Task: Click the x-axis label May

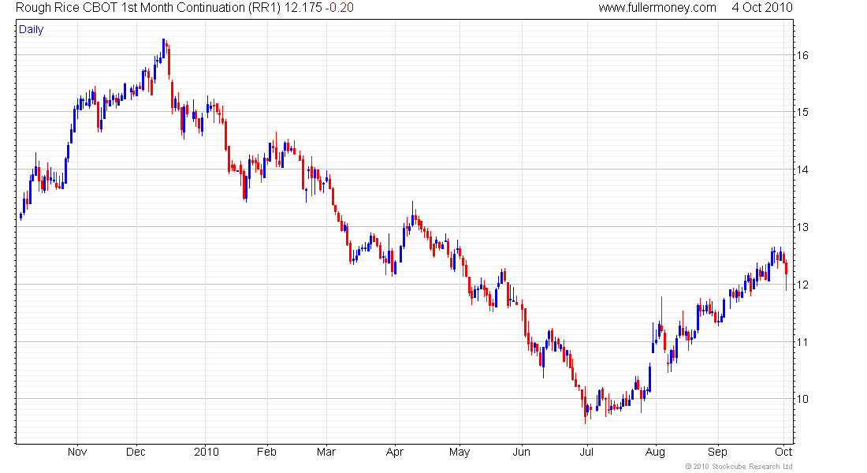Action: click(x=460, y=452)
